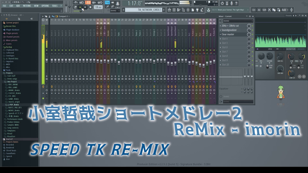
Task: Click the main volume slider in the toolbar
Action: point(66,7)
